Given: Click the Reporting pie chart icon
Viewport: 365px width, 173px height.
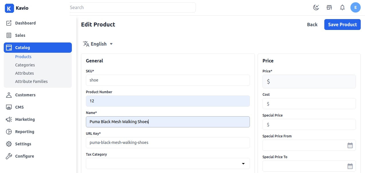Looking at the screenshot, I should (9, 132).
